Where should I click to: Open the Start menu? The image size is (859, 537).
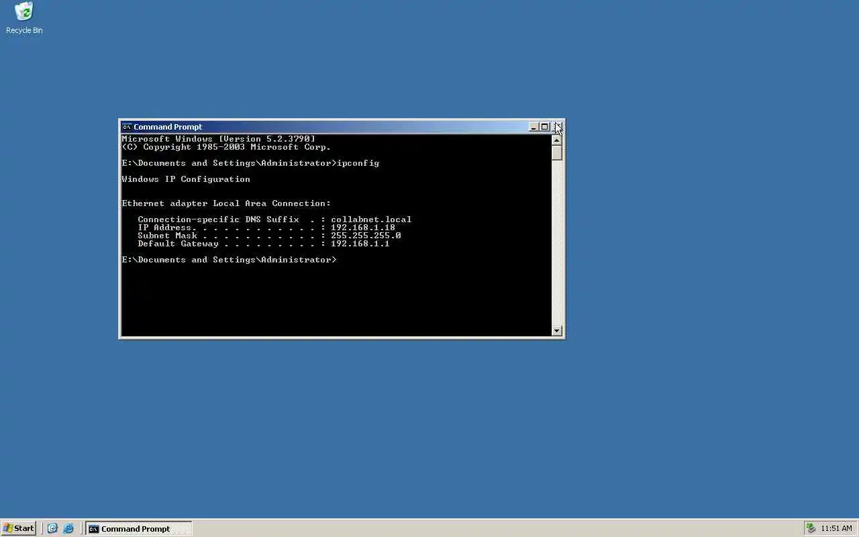click(x=19, y=528)
